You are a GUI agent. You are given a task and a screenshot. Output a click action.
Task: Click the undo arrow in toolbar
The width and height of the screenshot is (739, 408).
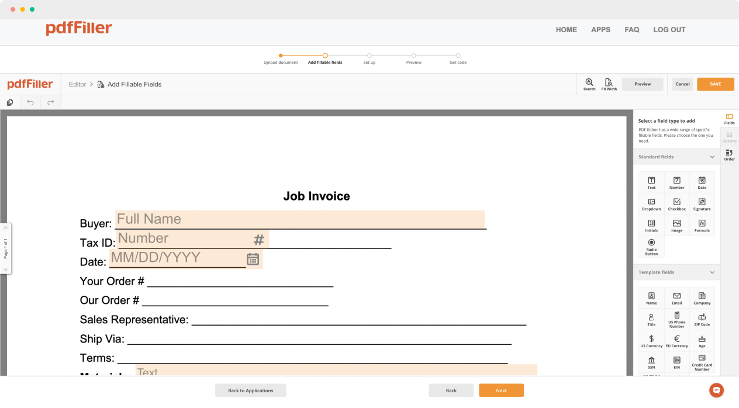click(x=30, y=102)
